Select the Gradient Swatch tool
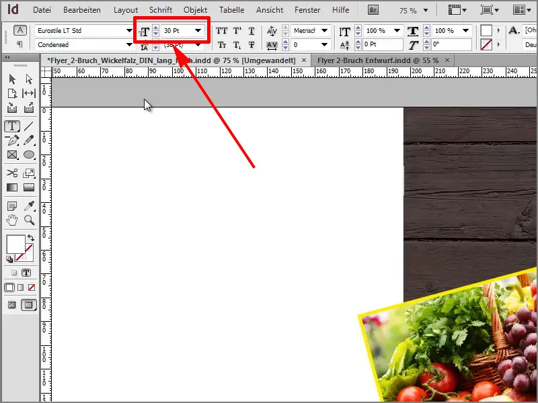The height and width of the screenshot is (403, 538). coord(12,187)
